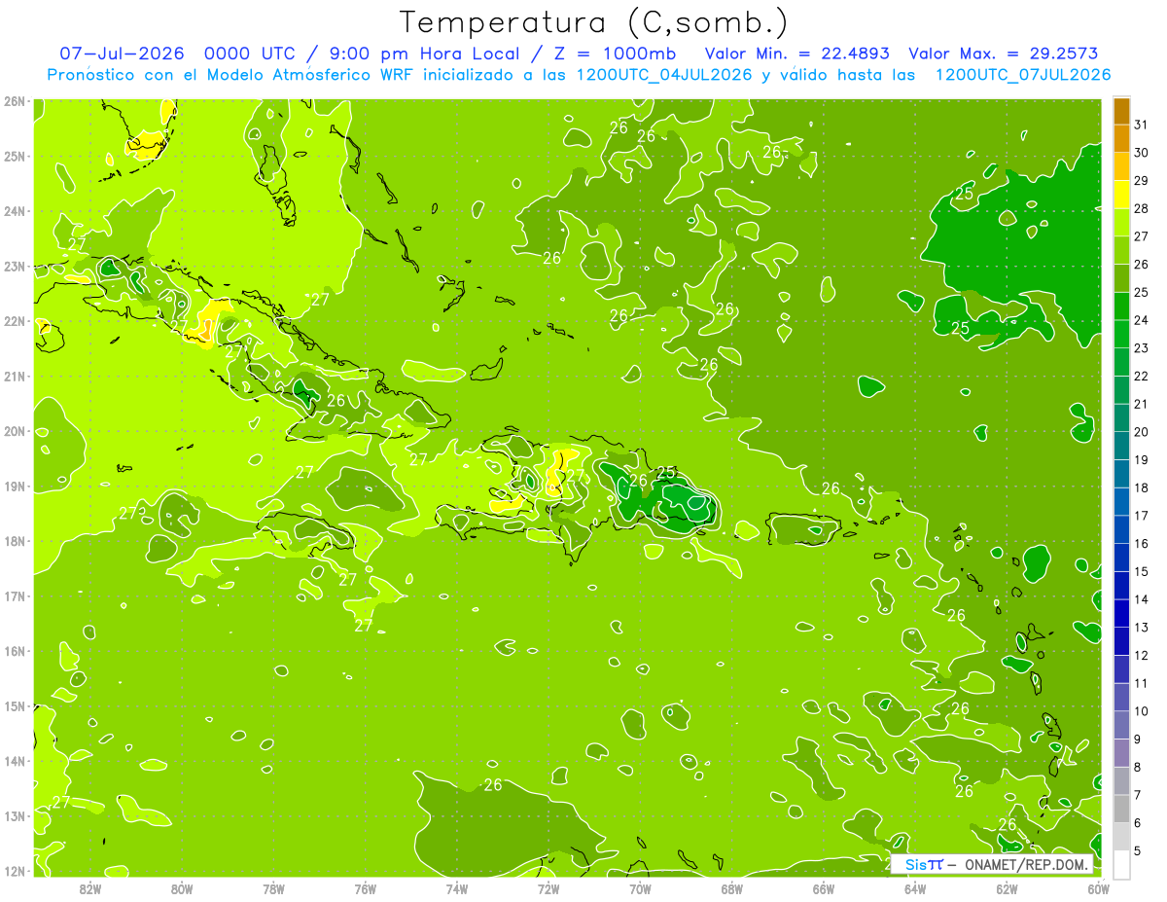Click the "23N" latitude label
Image resolution: width=1167 pixels, height=902 pixels.
pyautogui.click(x=15, y=266)
